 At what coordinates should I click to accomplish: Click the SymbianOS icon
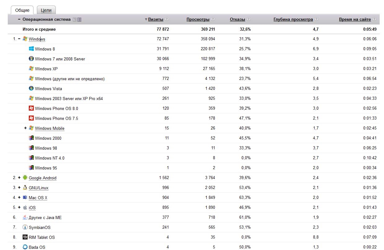[25, 227]
